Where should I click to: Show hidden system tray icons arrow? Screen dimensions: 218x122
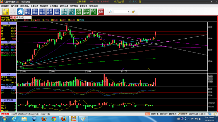click(x=188, y=119)
